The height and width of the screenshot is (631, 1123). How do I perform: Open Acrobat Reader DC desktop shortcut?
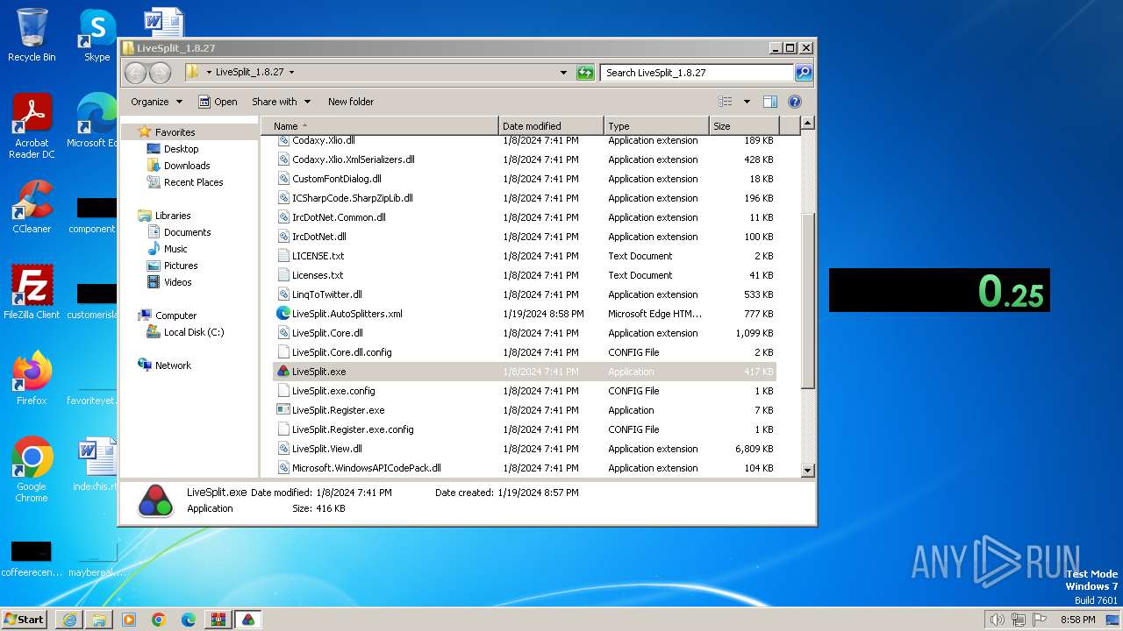32,126
